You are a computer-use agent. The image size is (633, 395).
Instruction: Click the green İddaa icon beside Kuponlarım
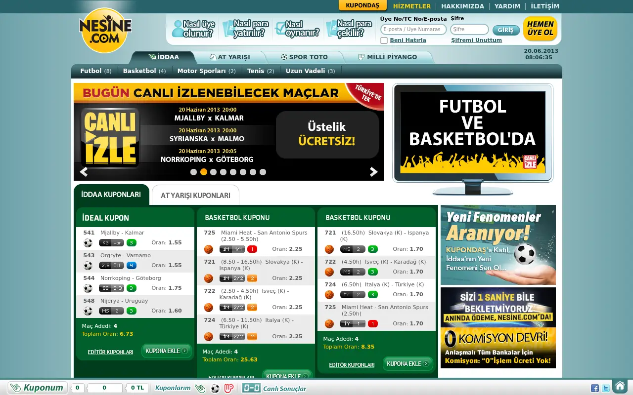(200, 388)
